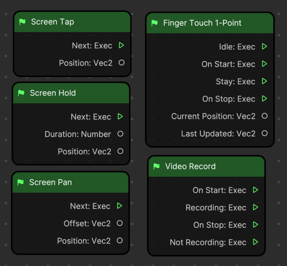Image resolution: width=287 pixels, height=266 pixels.
Task: Click the Finger Touch Idle Exec arrow
Action: [264, 46]
